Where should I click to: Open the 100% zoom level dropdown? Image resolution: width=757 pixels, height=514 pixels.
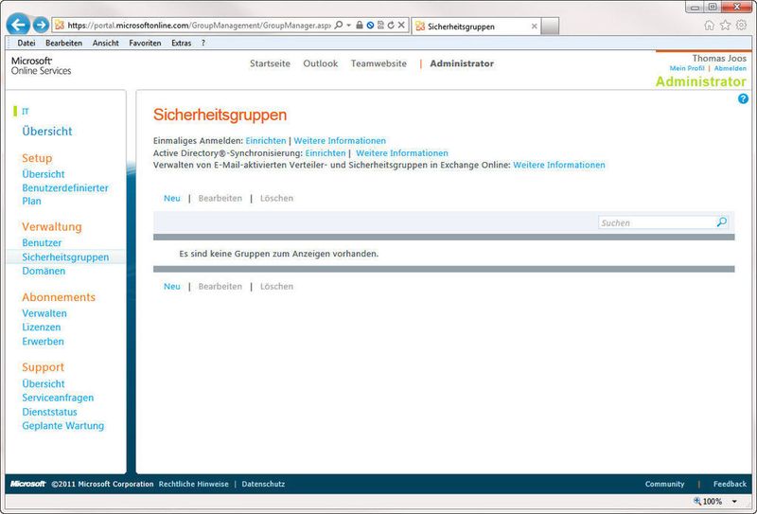(x=735, y=502)
